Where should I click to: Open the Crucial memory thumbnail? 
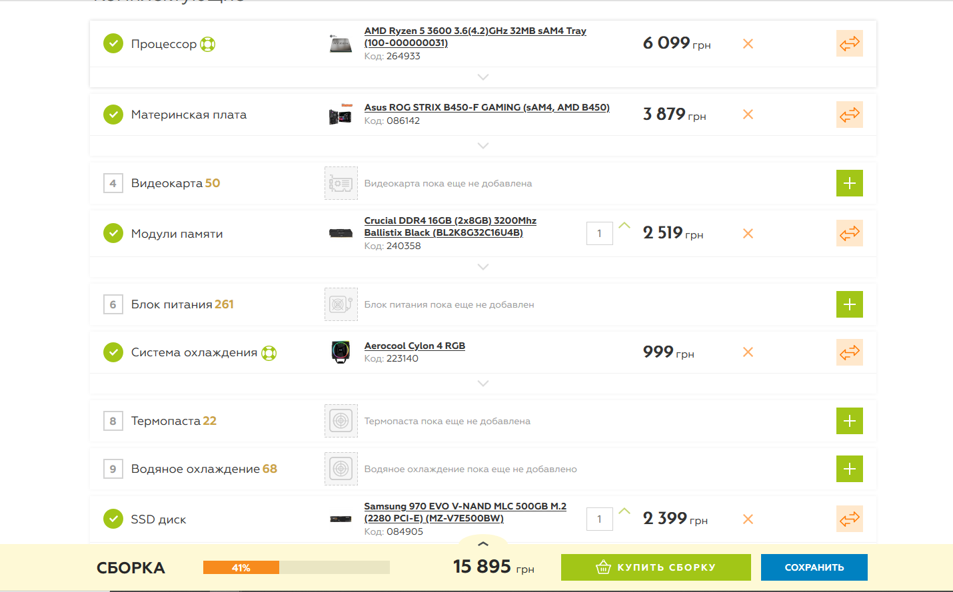coord(341,233)
